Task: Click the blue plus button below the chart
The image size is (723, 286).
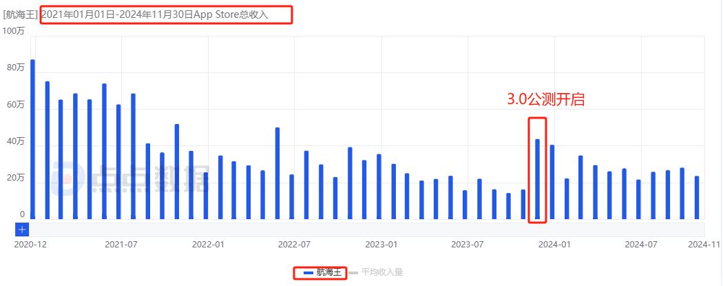Action: (x=22, y=229)
